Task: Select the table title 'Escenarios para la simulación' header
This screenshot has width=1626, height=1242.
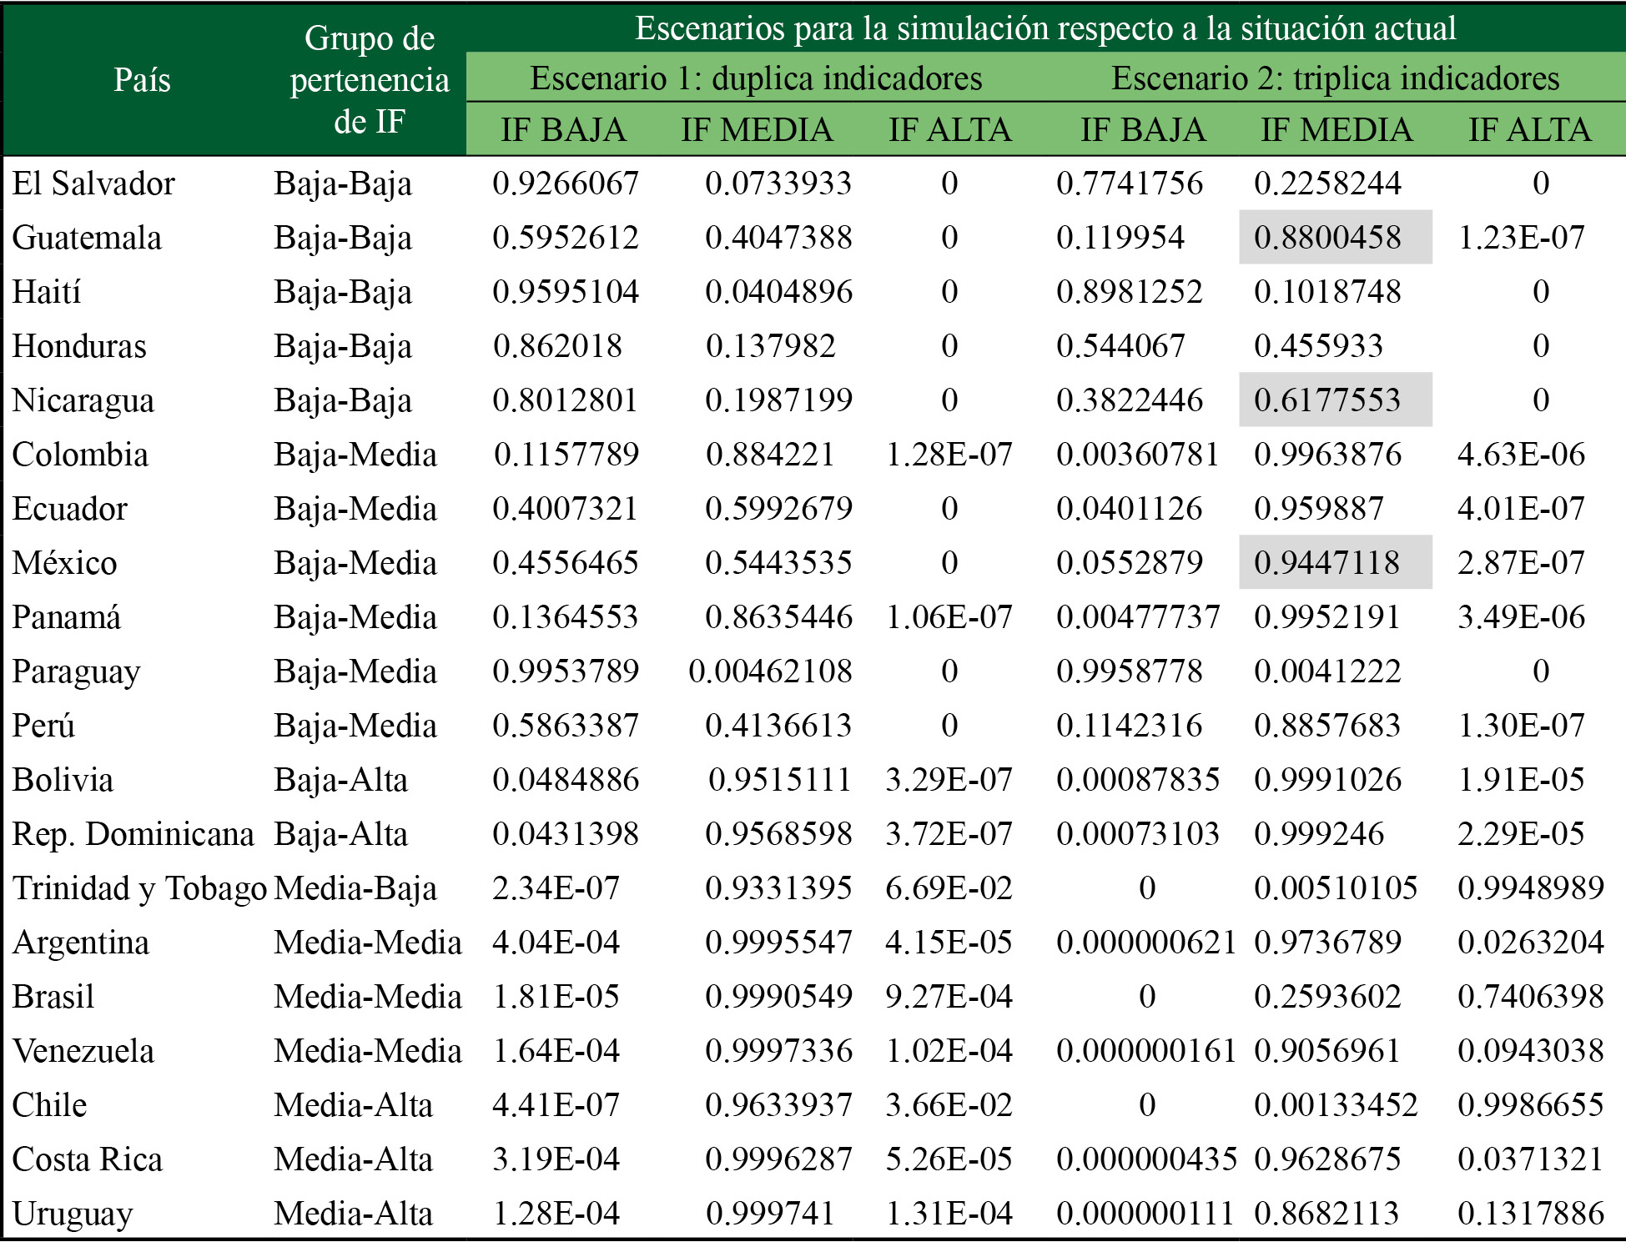Action: click(1045, 28)
